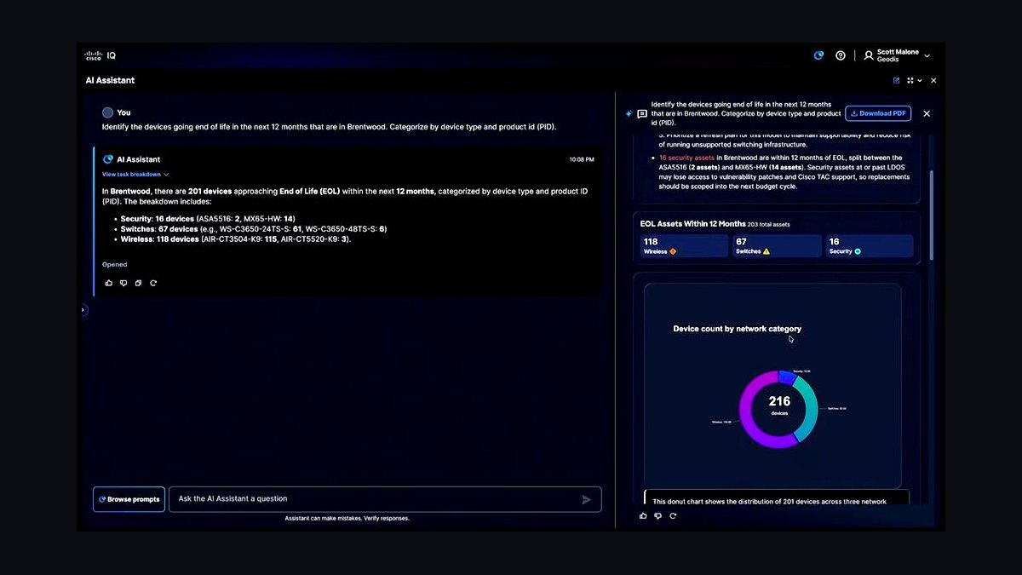Click the 'Opened' status text
Image resolution: width=1022 pixels, height=575 pixels.
[115, 265]
